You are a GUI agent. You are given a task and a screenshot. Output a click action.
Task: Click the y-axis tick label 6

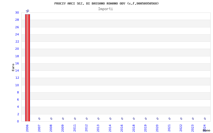click(x=18, y=99)
